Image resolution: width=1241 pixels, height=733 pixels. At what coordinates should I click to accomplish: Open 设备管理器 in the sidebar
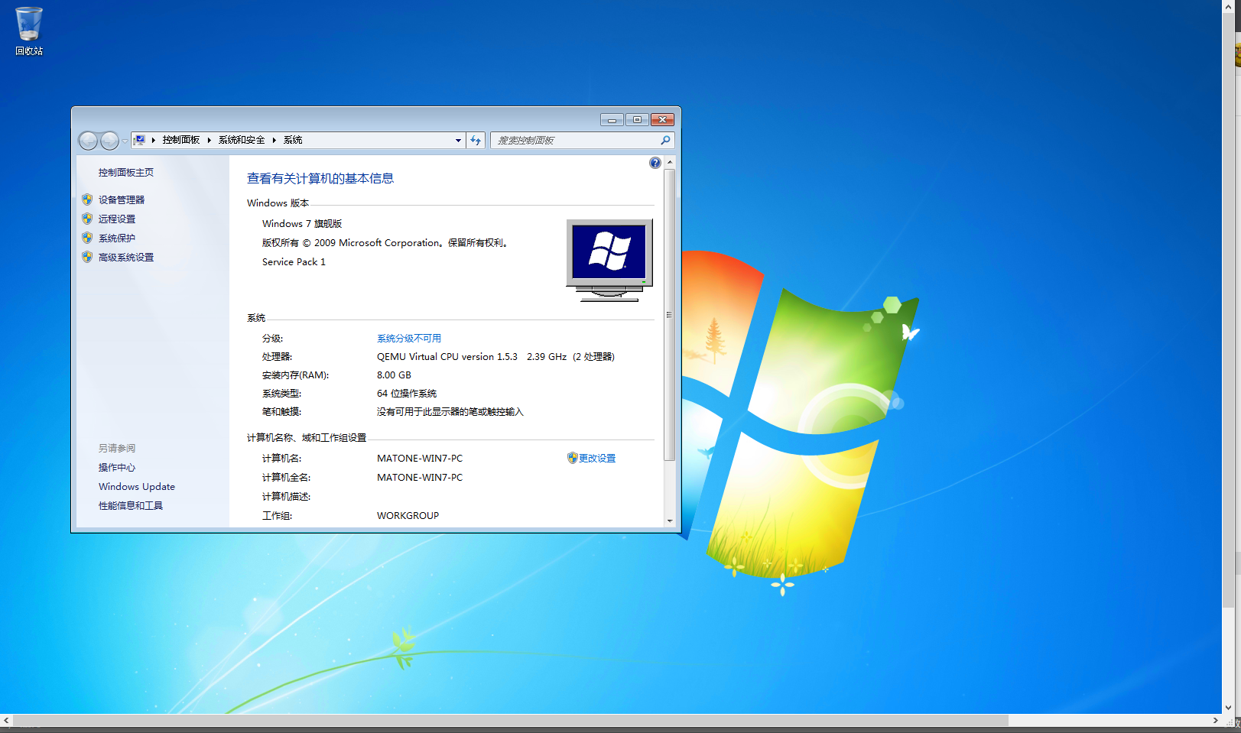click(x=122, y=199)
